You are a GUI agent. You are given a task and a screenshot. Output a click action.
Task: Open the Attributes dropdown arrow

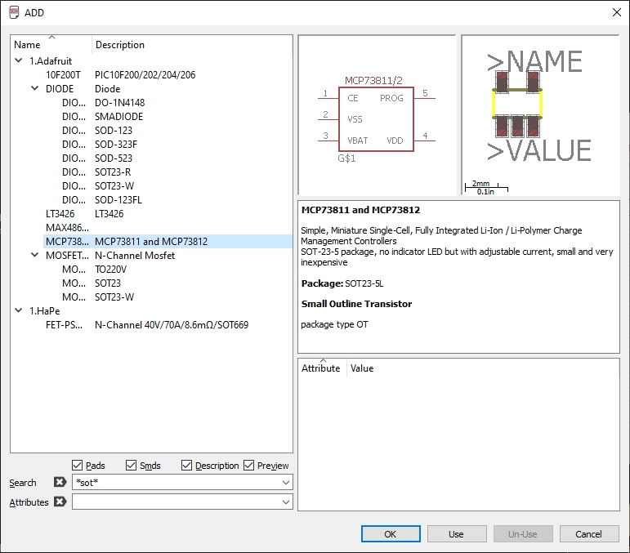[x=286, y=502]
